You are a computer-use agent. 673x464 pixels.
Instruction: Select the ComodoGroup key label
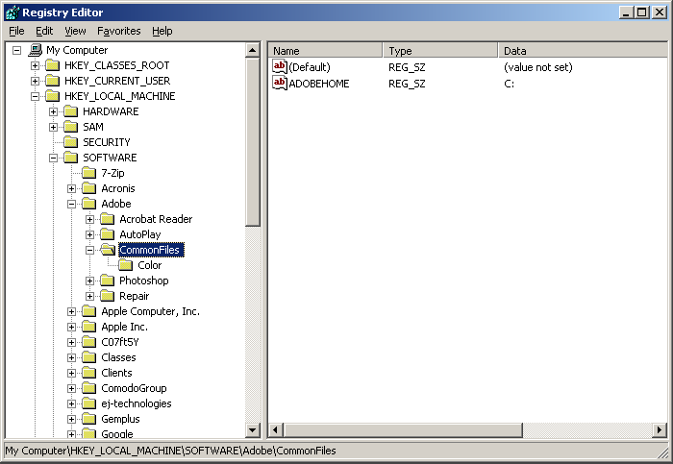[x=134, y=388]
